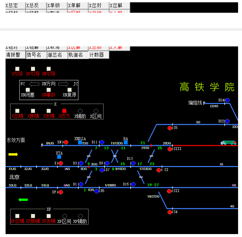Click the XF red entry signal

pos(61,192)
